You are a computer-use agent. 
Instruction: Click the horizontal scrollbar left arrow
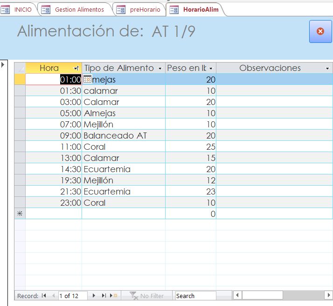click(237, 295)
